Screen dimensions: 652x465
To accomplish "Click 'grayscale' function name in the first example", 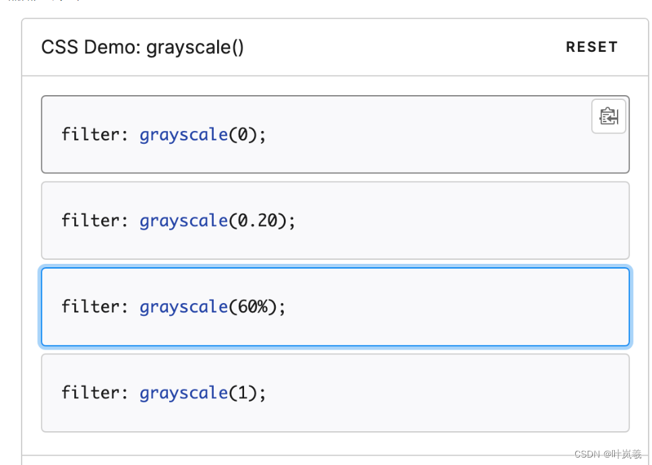I will click(x=183, y=135).
